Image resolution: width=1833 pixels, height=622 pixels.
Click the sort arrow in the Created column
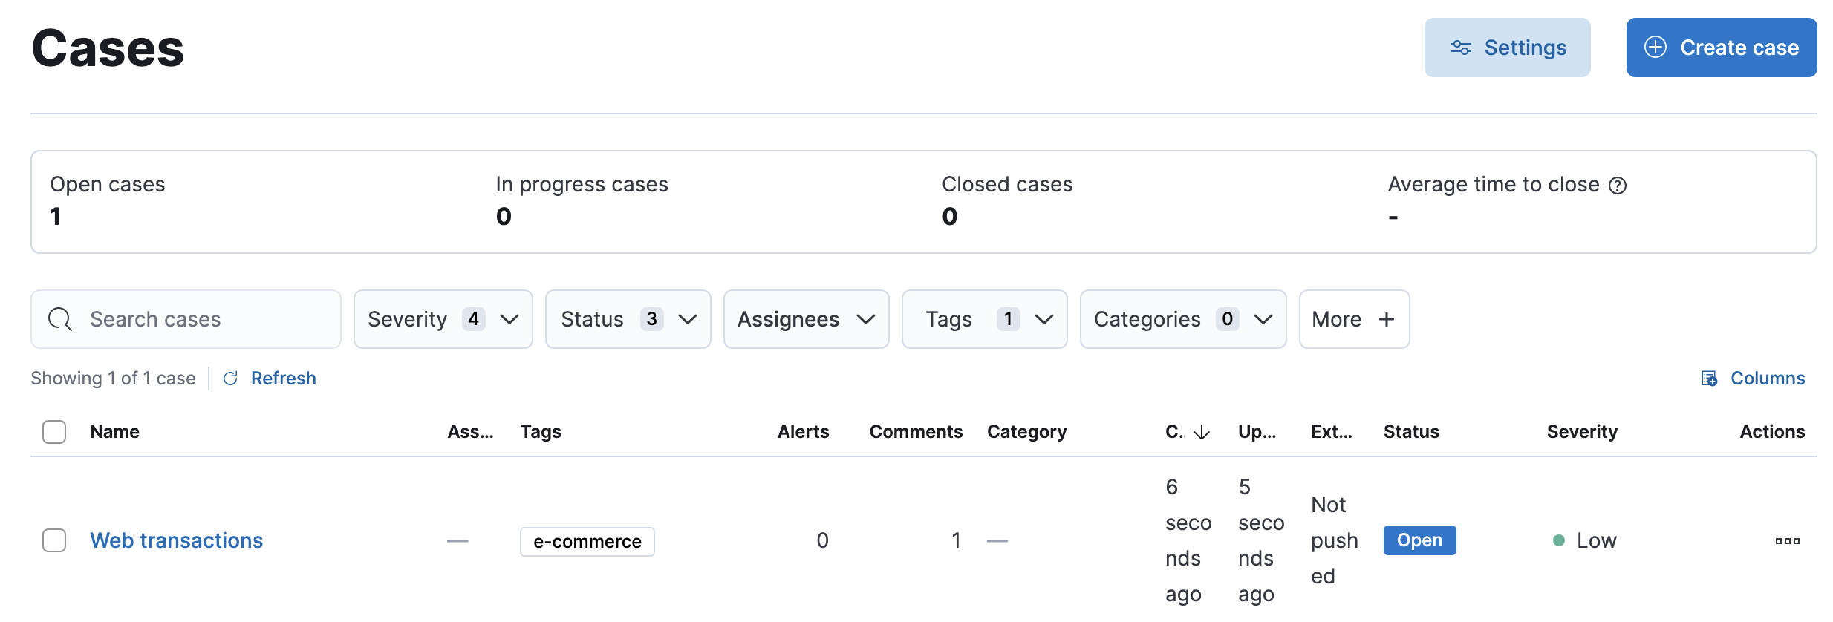point(1201,433)
